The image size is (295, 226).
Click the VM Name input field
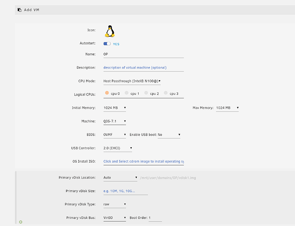pos(143,54)
